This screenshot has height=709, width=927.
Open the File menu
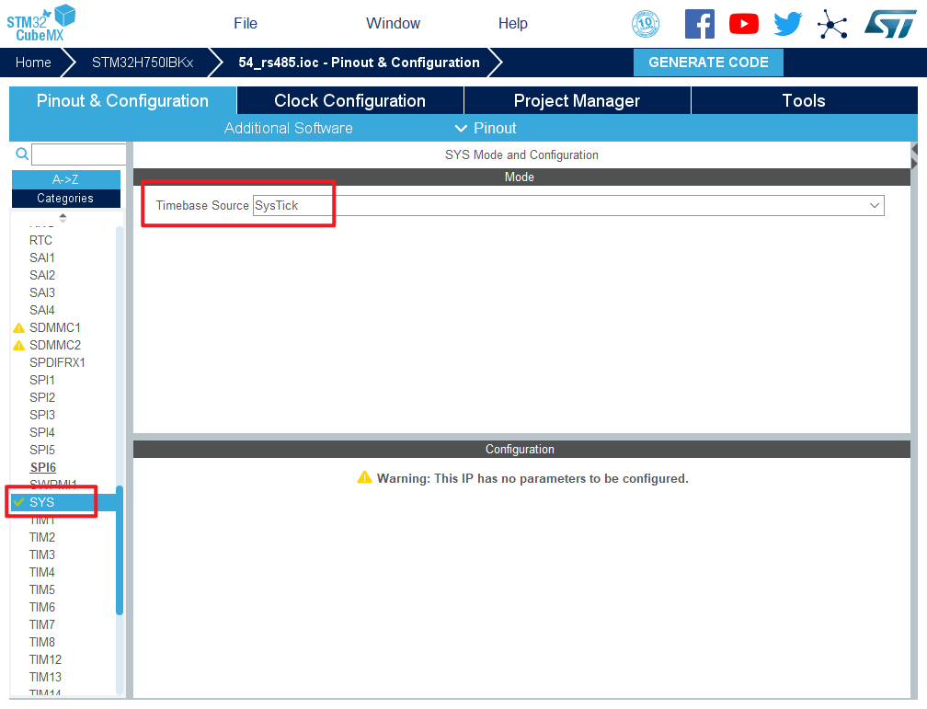[246, 23]
